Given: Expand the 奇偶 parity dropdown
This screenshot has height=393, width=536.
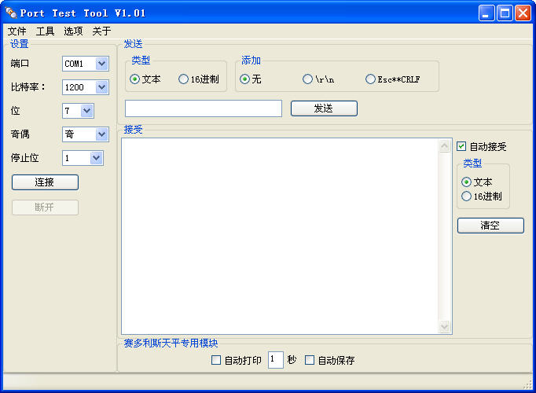Looking at the screenshot, I should coord(101,134).
